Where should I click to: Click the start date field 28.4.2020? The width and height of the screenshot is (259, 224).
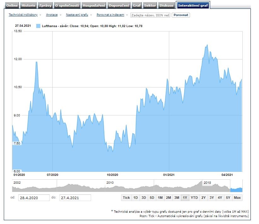point(33,198)
